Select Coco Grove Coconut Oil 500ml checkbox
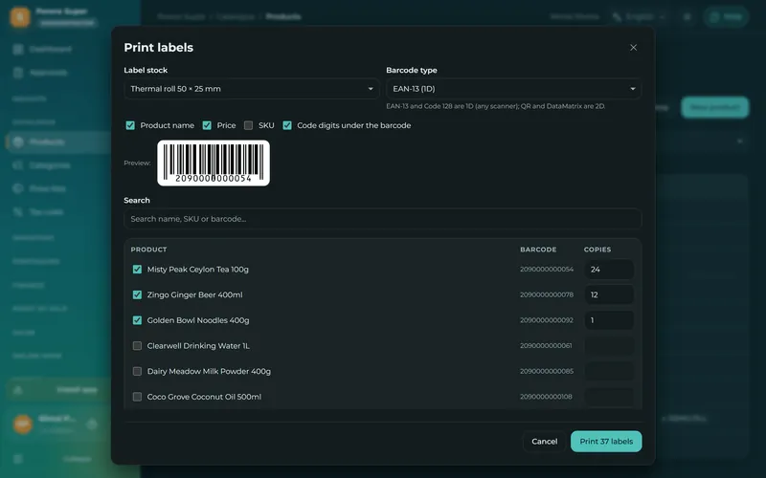Viewport: 766px width, 478px height. [x=137, y=397]
